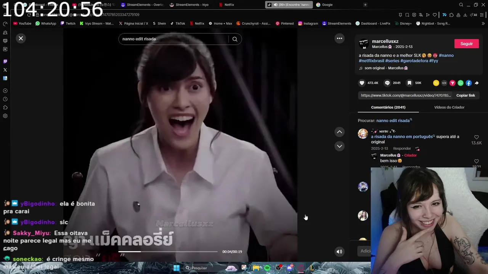Viewport: 488px width, 274px height.
Task: Open Nightbot - Song R... bookmark
Action: [x=433, y=23]
